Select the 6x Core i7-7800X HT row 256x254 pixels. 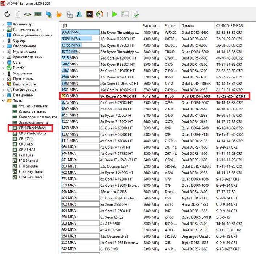coord(154,102)
